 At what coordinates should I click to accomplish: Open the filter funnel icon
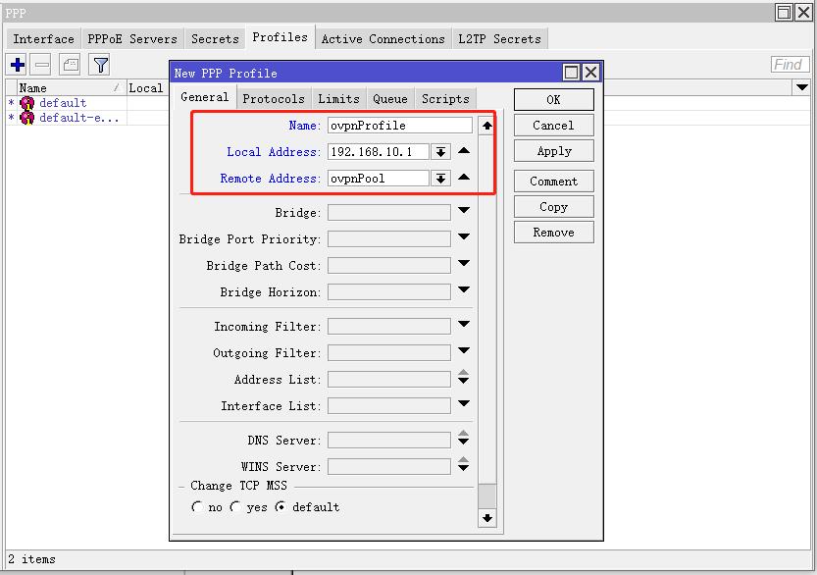tap(100, 65)
